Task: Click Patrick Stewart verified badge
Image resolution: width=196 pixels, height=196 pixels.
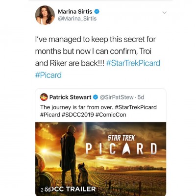Action: (96, 98)
